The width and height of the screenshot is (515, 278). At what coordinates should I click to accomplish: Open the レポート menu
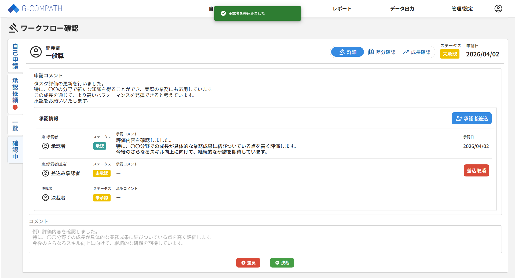tap(342, 9)
